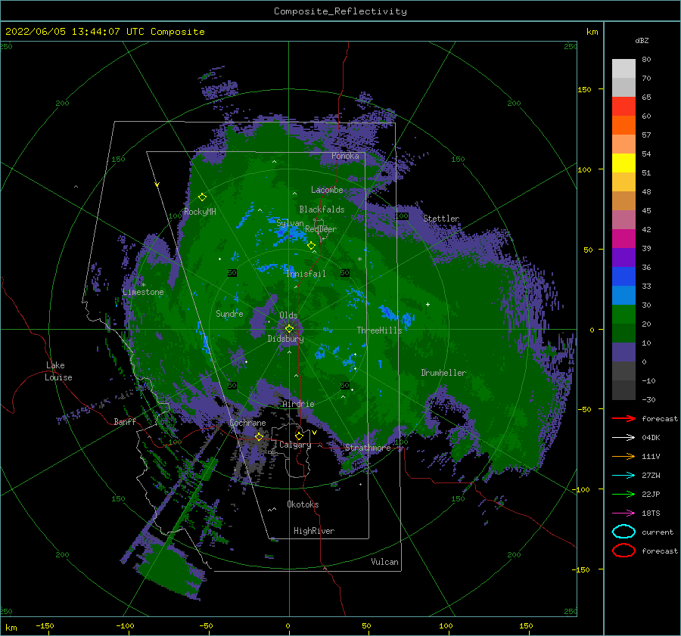The image size is (681, 636).
Task: Click the 'Okotoks' map label
Action: [303, 504]
